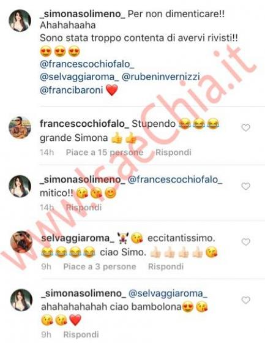This screenshot has height=343, width=265.
Task: Click Rispondi under ciao bambolona reply
Action: coord(81,334)
